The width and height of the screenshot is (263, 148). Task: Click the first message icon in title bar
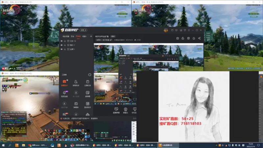tap(172, 30)
